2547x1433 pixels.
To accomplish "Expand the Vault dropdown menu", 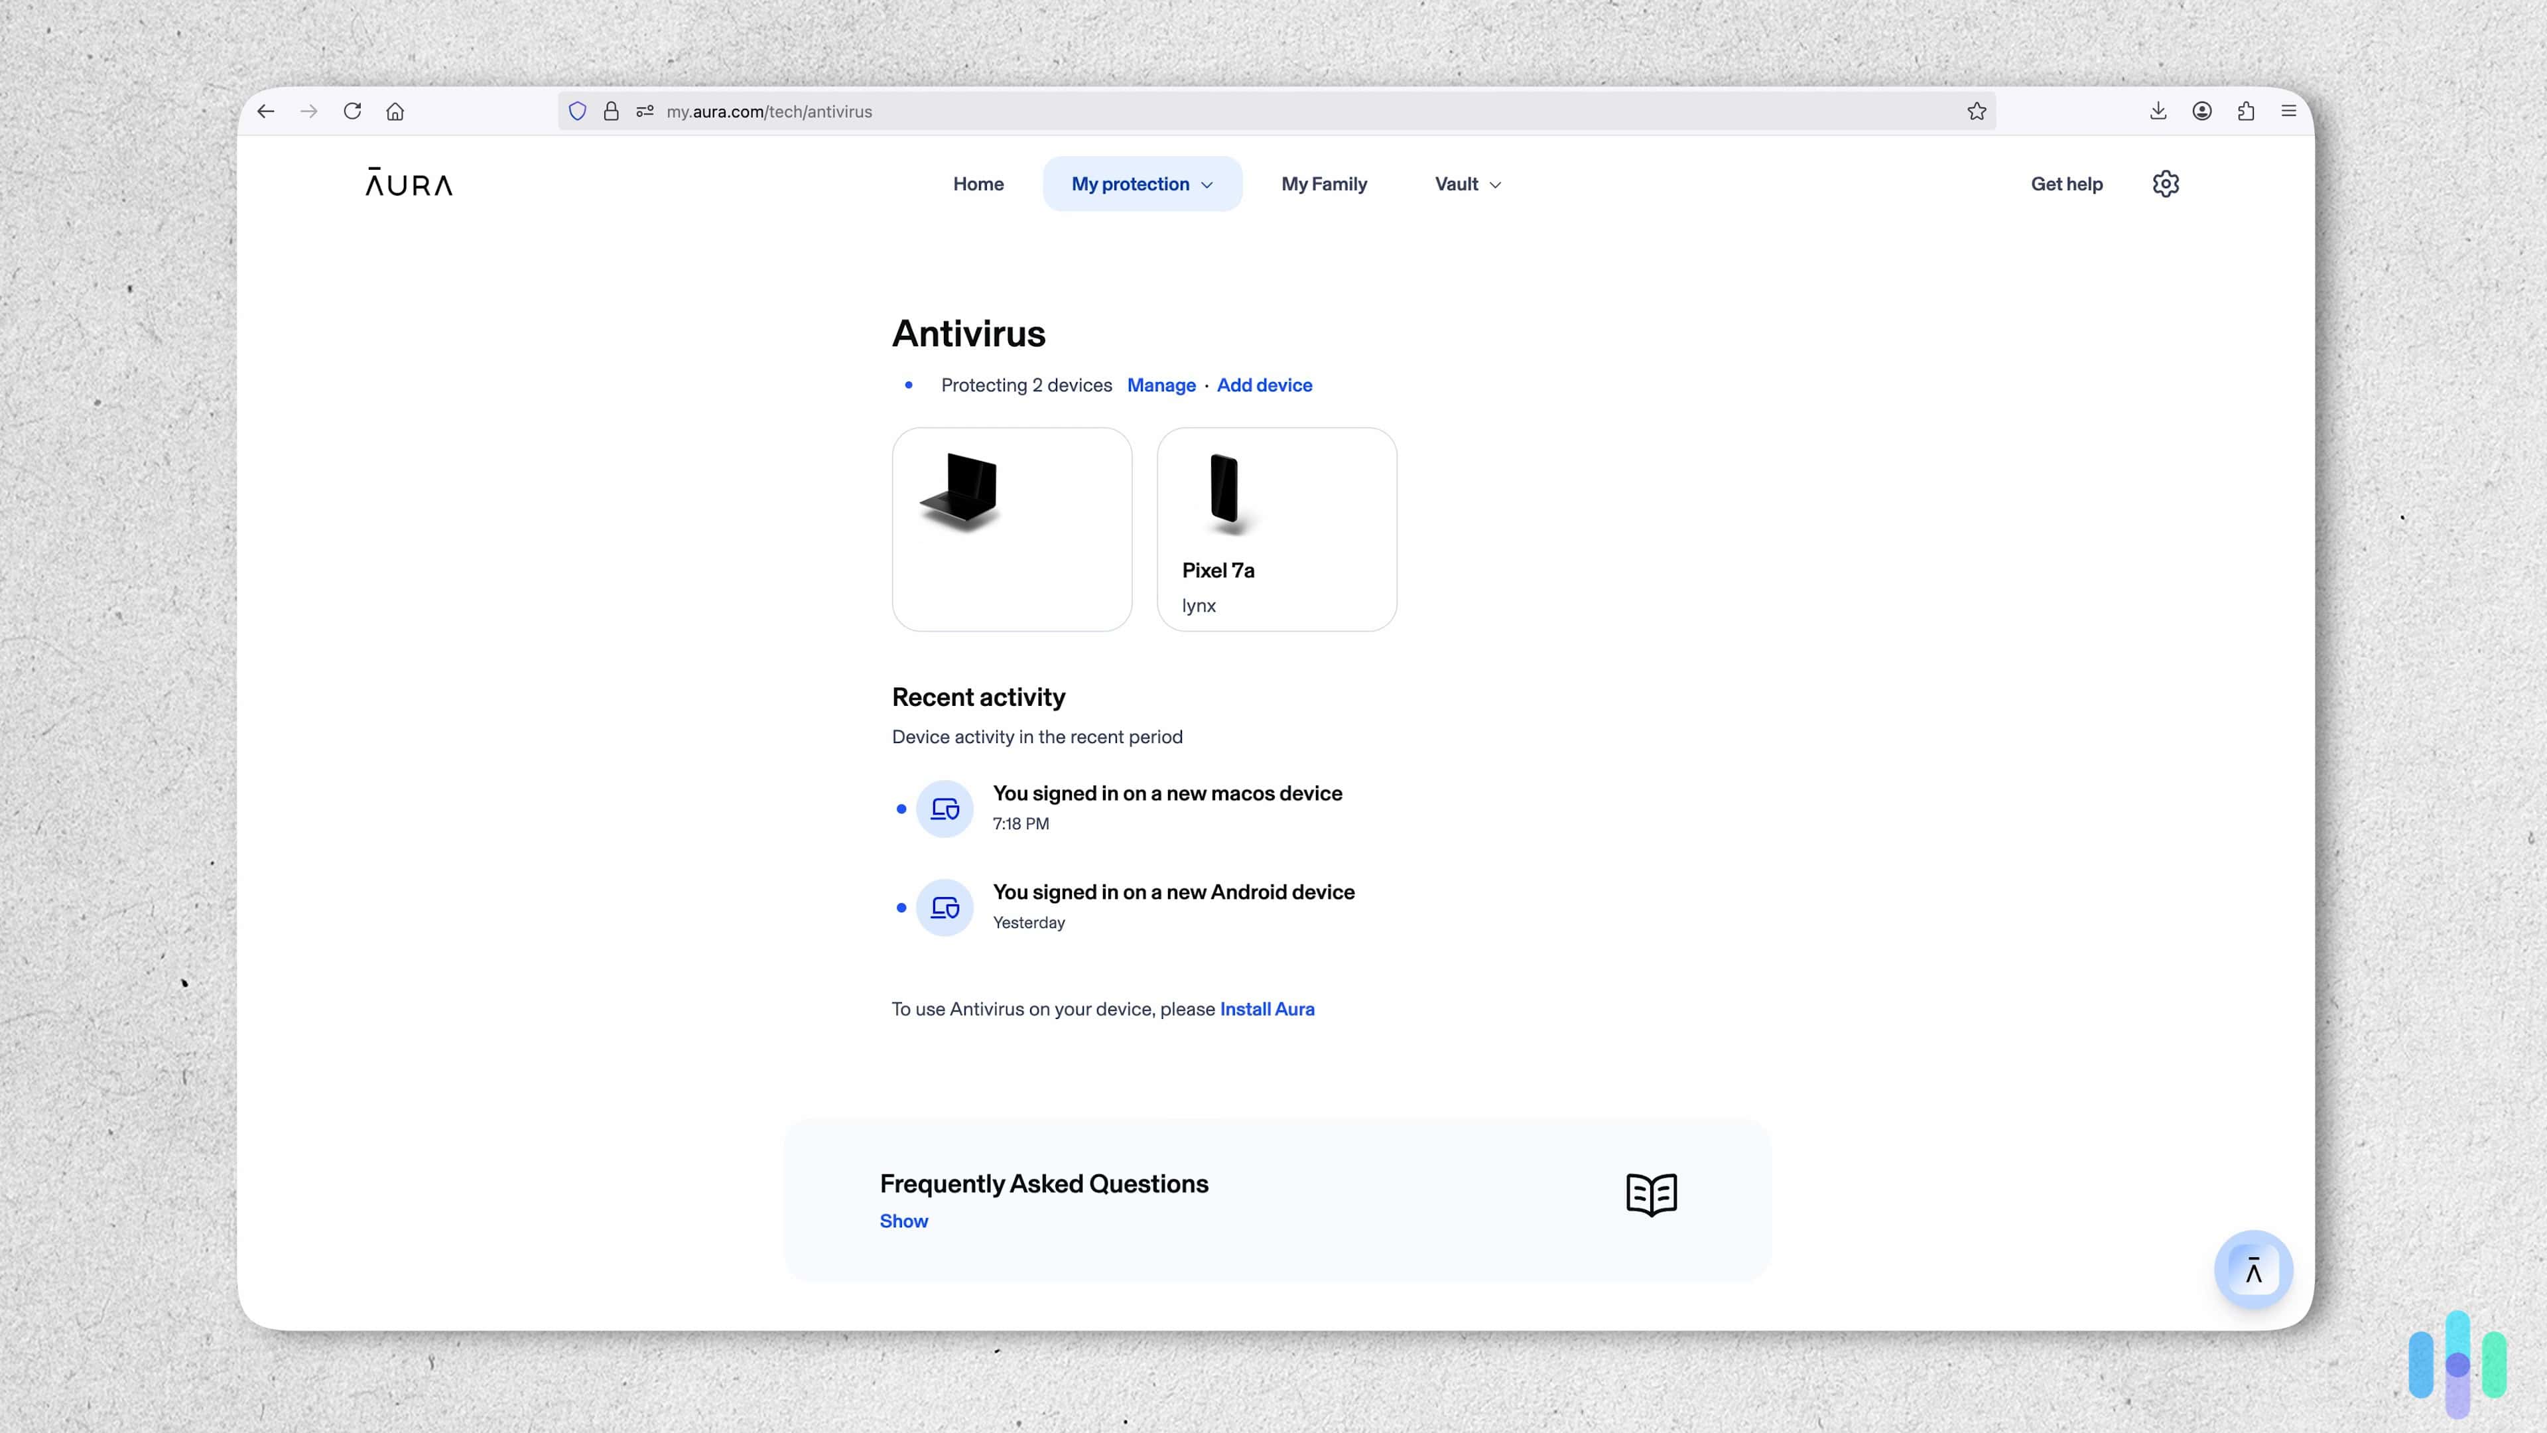I will pos(1467,184).
